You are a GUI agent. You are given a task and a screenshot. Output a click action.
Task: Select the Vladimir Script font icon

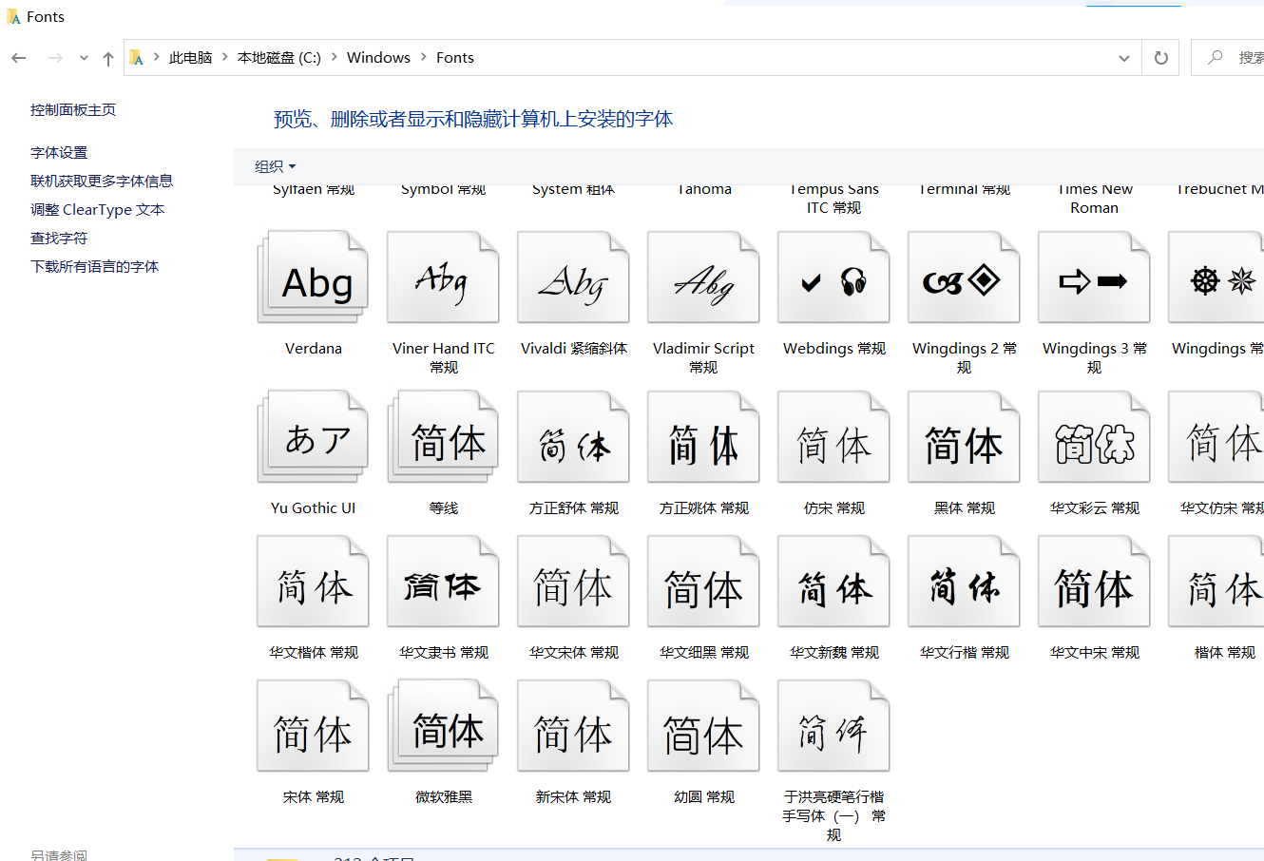(703, 277)
